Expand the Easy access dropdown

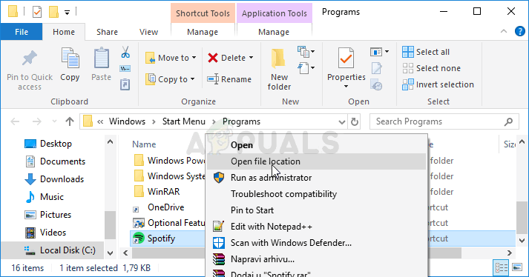pos(306,68)
